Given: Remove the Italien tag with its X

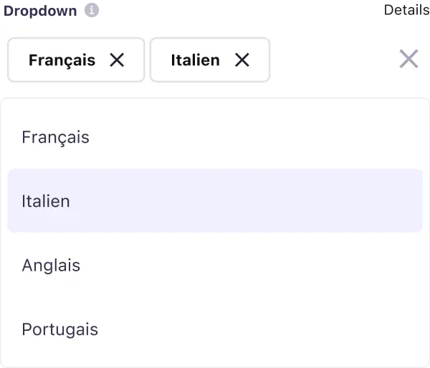Looking at the screenshot, I should pyautogui.click(x=242, y=60).
